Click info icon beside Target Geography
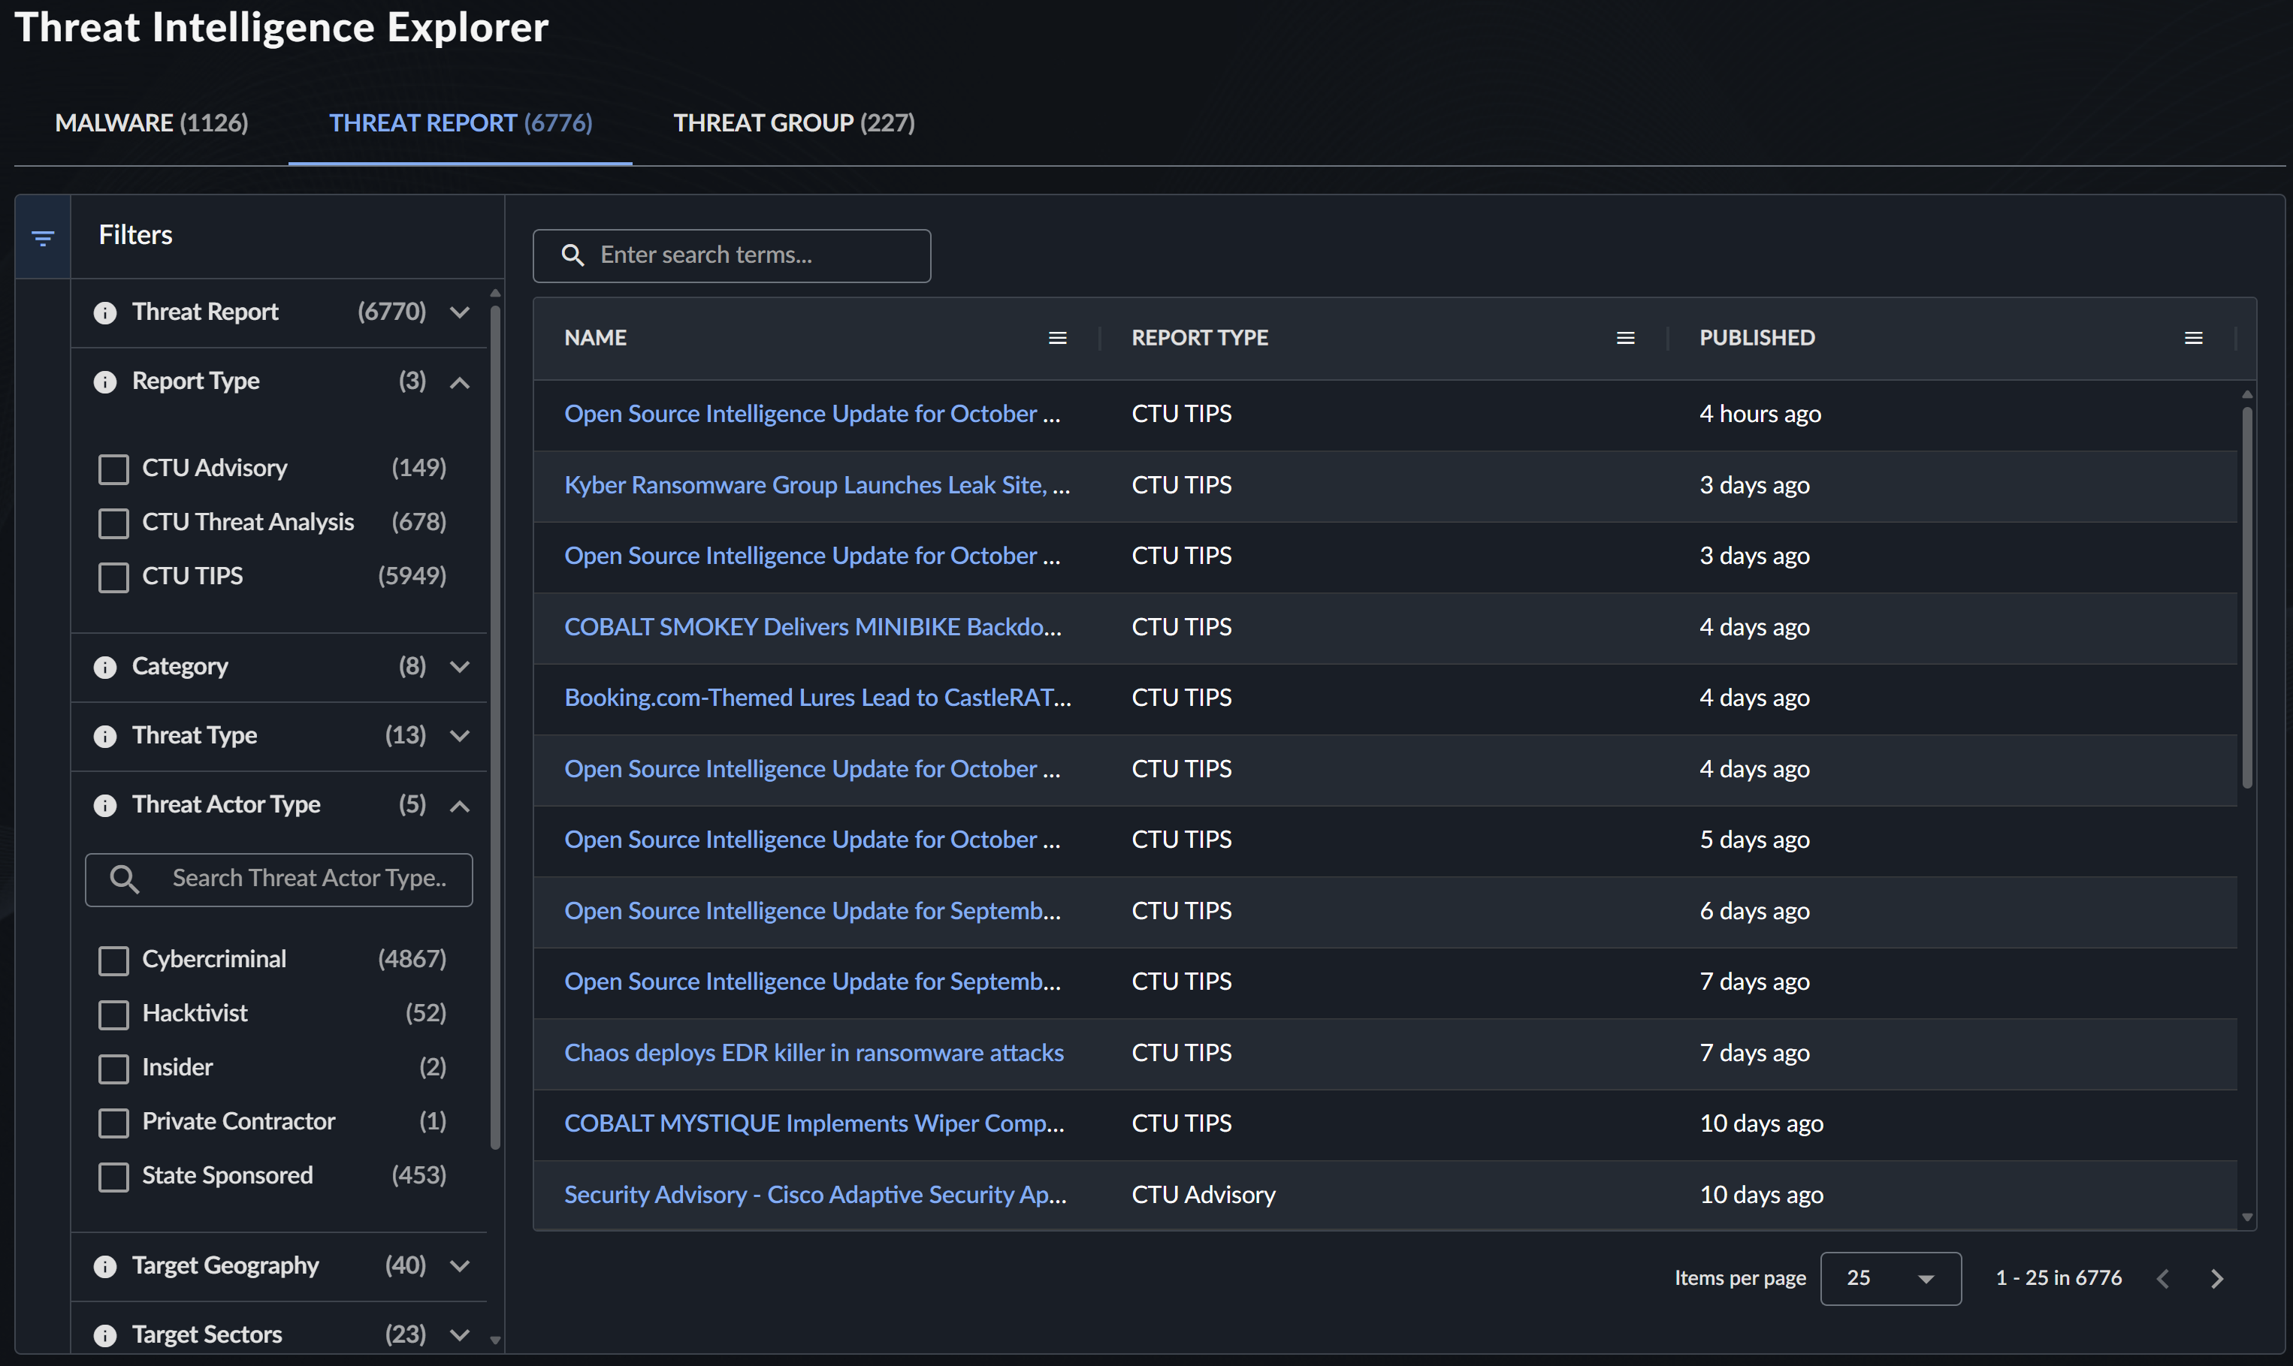Image resolution: width=2293 pixels, height=1366 pixels. tap(105, 1267)
